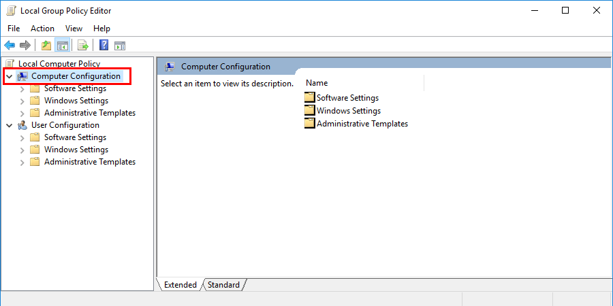Select Software Settings text in right pane list

[347, 98]
